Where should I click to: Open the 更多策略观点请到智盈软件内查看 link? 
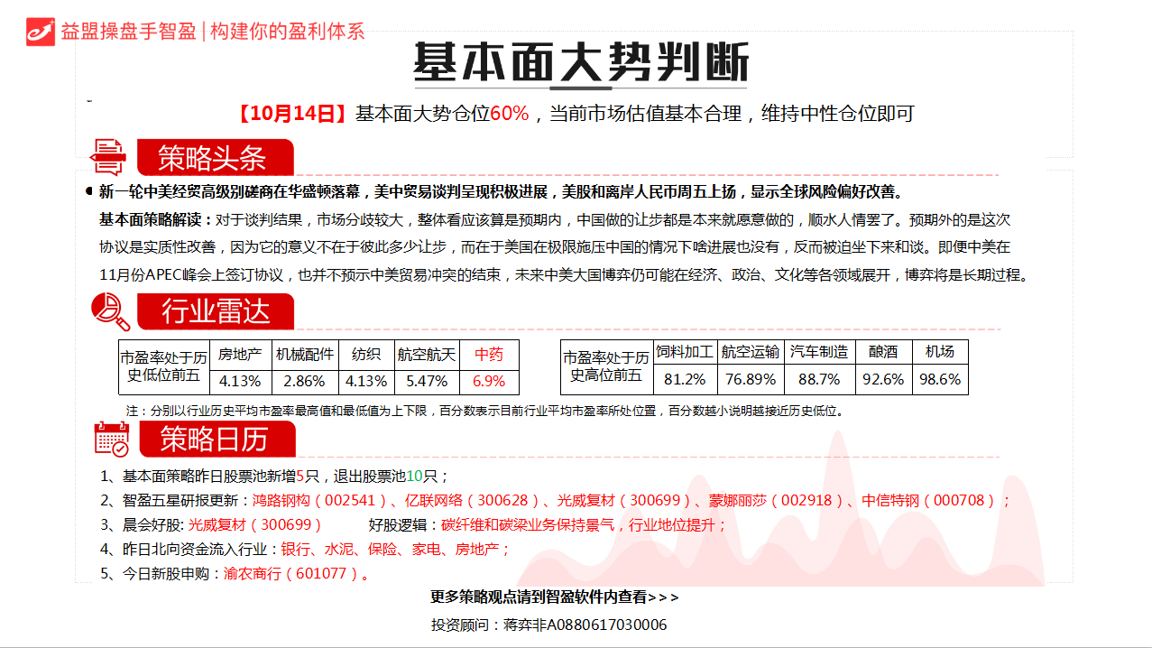click(x=554, y=597)
